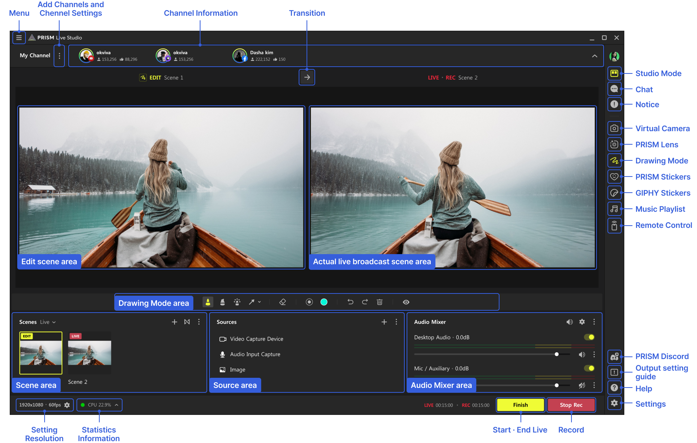Collapse the channel information bar

(x=594, y=56)
